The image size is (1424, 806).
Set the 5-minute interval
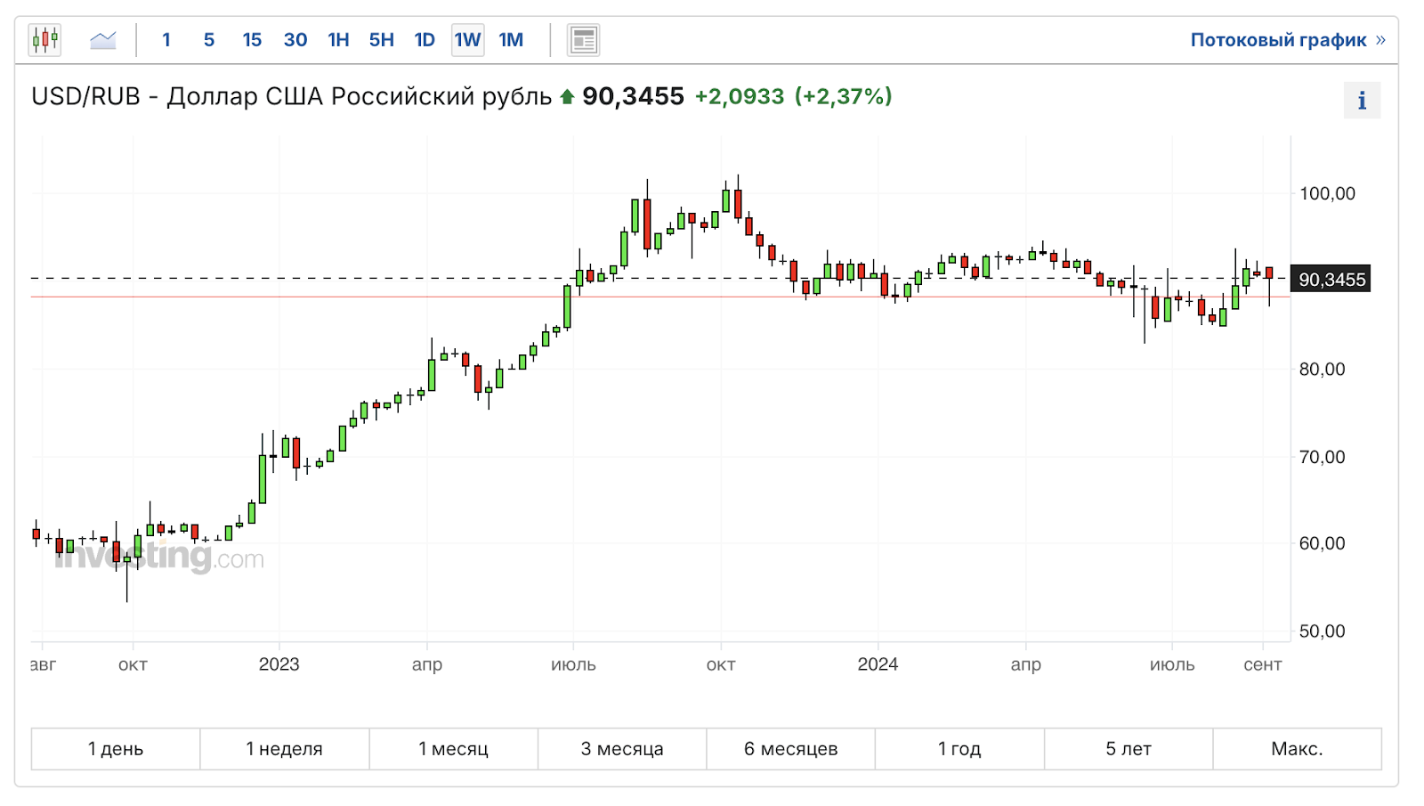(x=209, y=40)
